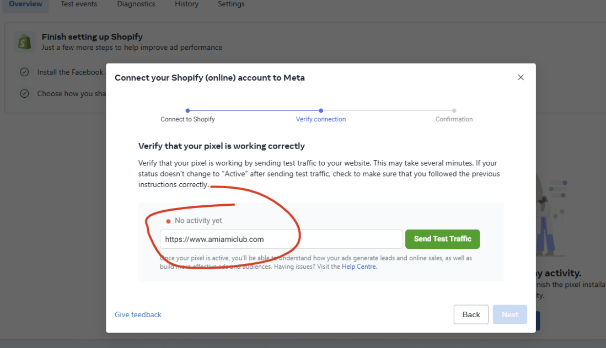
Task: Go to the Diagnostics tab
Action: [136, 4]
